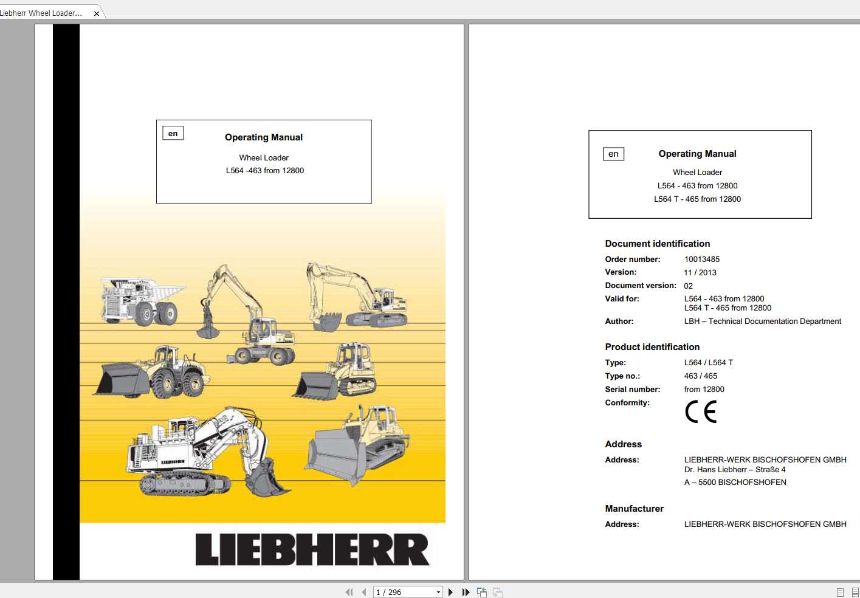
Task: Select the Liebherr Wheel Loader document tab
Action: [x=43, y=12]
